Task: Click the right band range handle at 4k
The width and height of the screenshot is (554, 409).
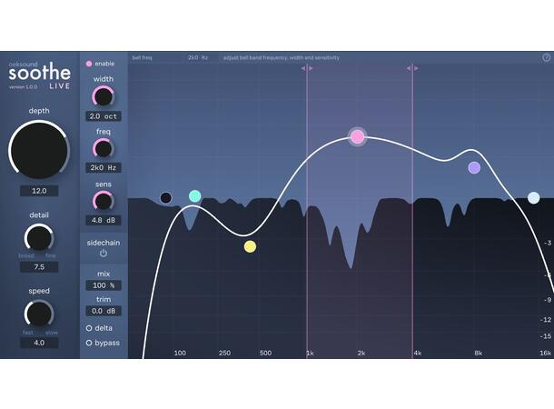Action: pyautogui.click(x=412, y=68)
